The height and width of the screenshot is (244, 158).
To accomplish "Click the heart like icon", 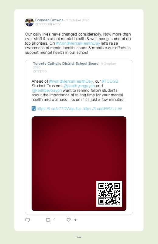I will tap(69, 220).
